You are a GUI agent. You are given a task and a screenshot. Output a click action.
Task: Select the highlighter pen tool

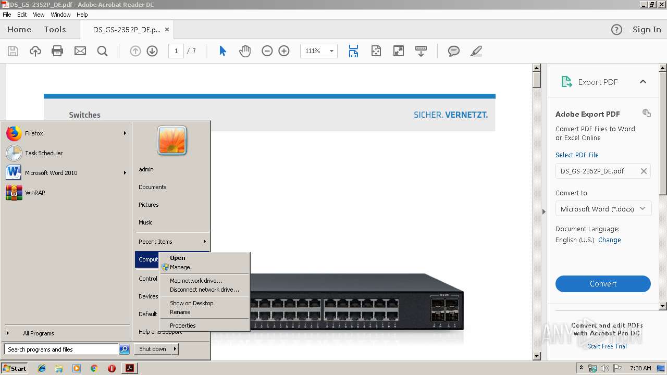coord(476,51)
